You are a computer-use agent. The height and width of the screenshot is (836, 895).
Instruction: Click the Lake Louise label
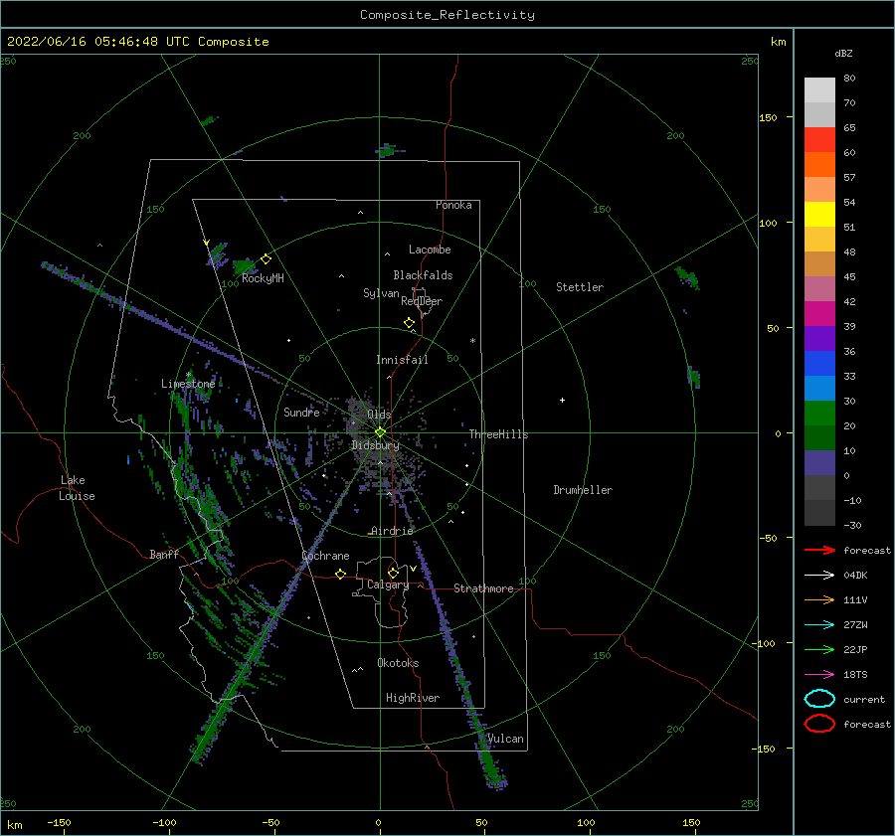coord(77,488)
